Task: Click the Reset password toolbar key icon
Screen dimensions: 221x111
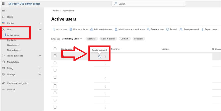Action: [181, 29]
